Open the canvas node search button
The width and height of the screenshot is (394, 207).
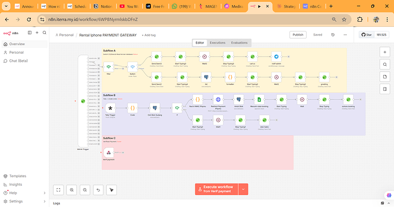point(385,65)
